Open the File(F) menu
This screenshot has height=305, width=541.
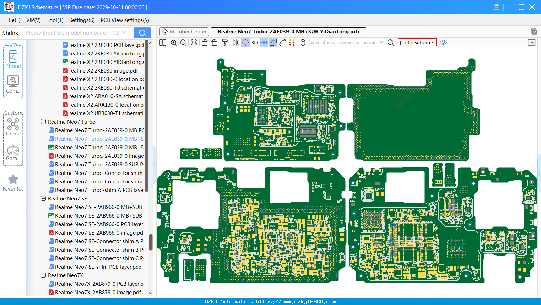(13, 20)
